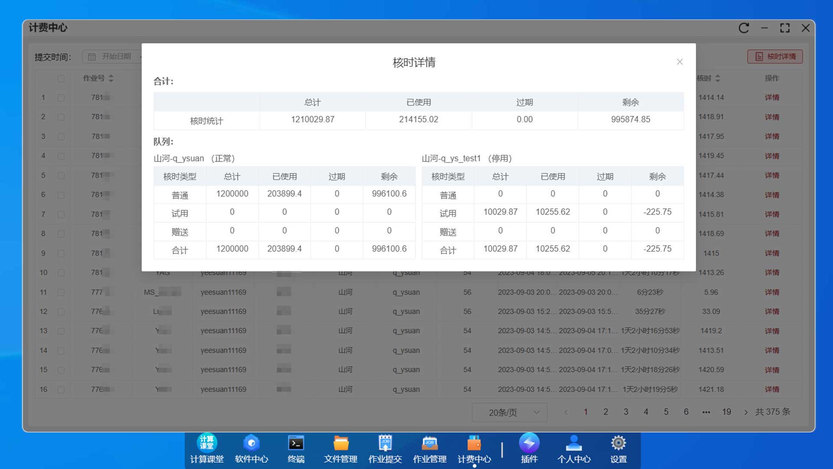
Task: Click used value 214155.02
Action: [x=419, y=119]
